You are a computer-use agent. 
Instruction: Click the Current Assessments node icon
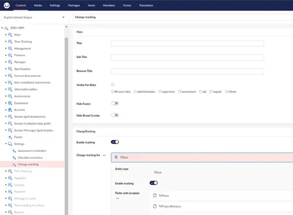coord(10,76)
